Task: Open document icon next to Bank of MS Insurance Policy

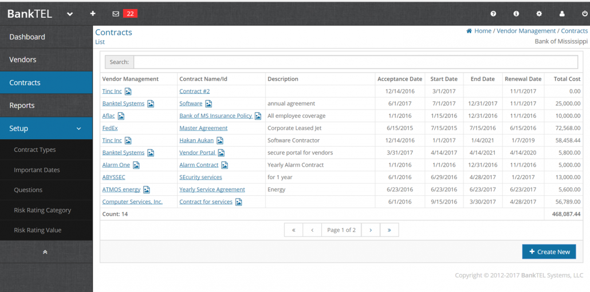Action: click(258, 116)
